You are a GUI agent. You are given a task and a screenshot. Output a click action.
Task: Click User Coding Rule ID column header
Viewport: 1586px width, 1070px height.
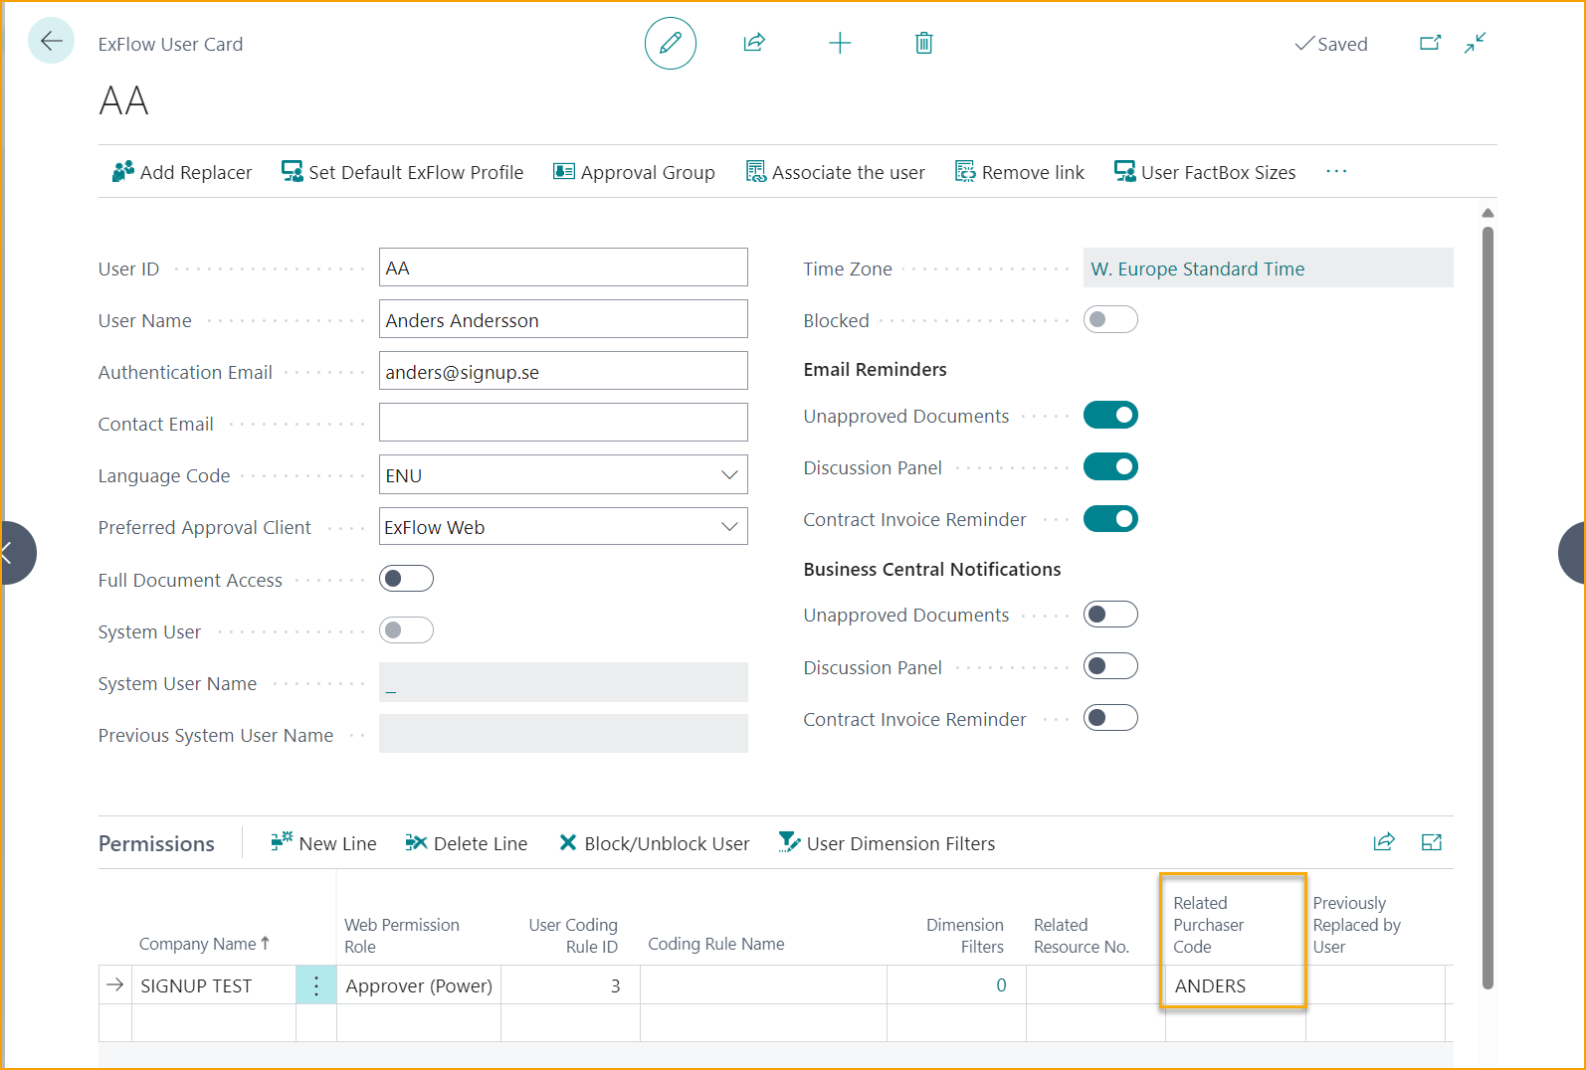click(573, 936)
